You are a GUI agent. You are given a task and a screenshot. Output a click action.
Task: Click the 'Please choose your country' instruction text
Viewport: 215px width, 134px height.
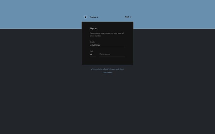tap(107, 34)
